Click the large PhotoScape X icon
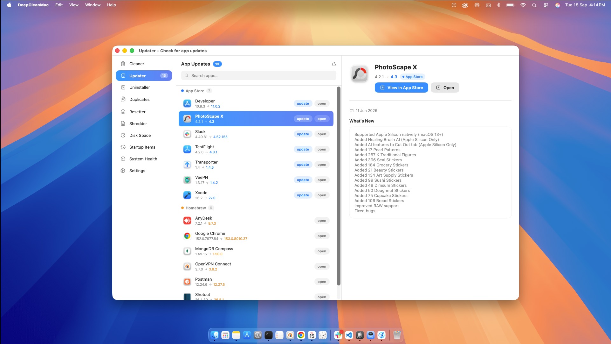The image size is (611, 344). (360, 74)
